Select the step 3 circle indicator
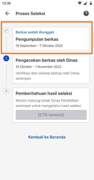Image resolution: width=94 pixels, height=180 pixels. click(6, 91)
